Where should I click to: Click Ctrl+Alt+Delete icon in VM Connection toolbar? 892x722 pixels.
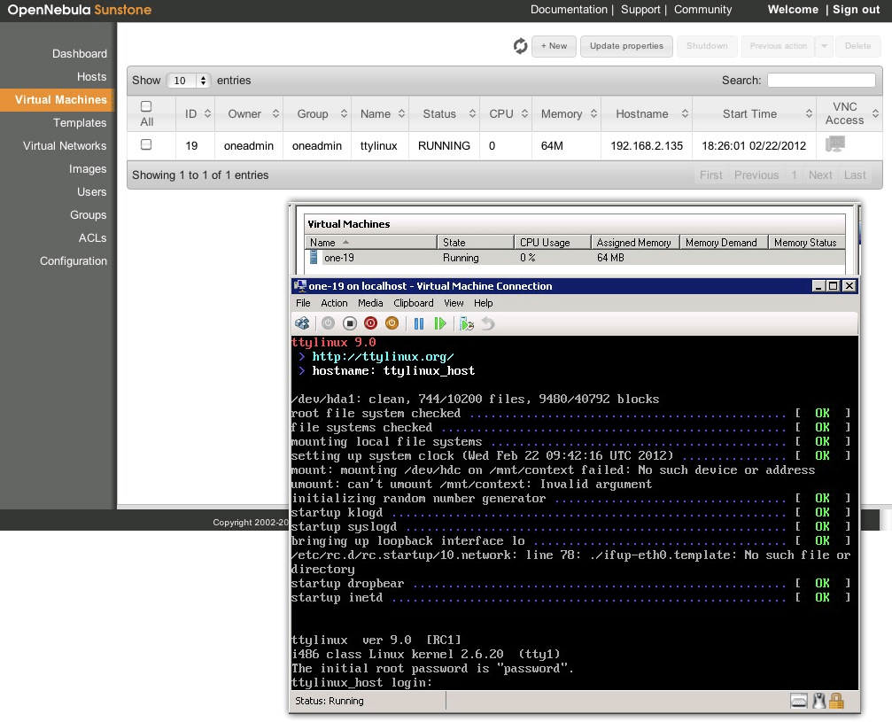302,323
